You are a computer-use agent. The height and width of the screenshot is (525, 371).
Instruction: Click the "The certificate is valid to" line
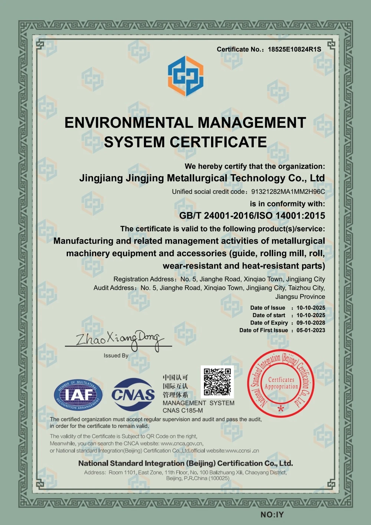223,229
